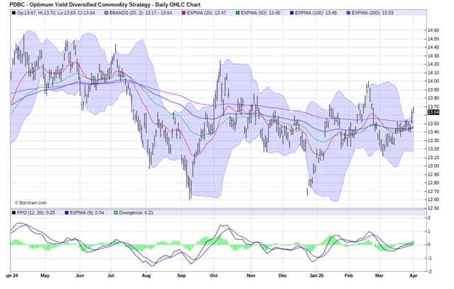Click the PPO axis value -2 label

coord(428,272)
